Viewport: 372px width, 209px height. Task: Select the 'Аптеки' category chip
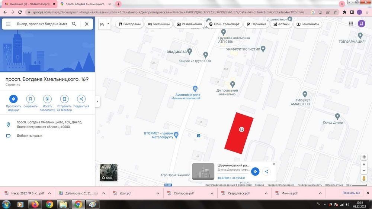[x=281, y=24]
